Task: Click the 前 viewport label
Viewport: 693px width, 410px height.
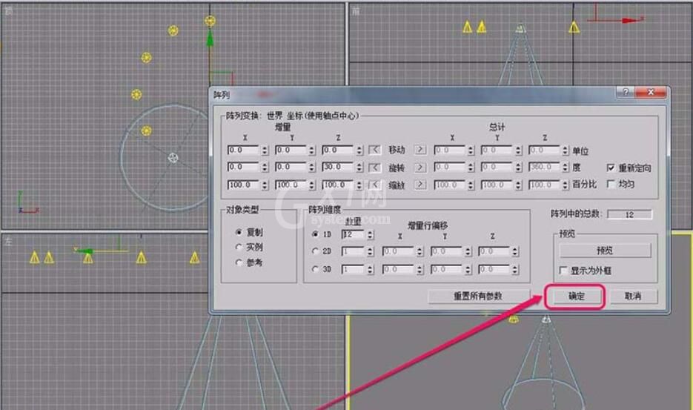Action: (355, 12)
